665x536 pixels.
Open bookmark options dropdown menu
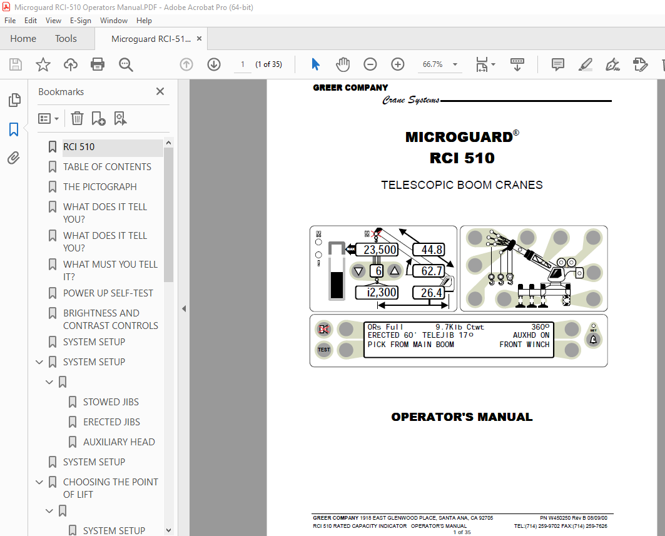coord(48,118)
